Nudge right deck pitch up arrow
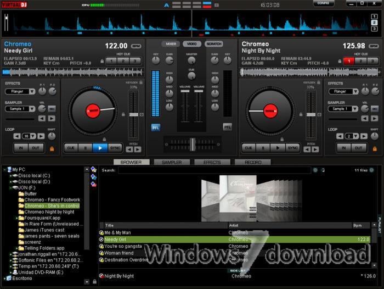 click(x=315, y=149)
